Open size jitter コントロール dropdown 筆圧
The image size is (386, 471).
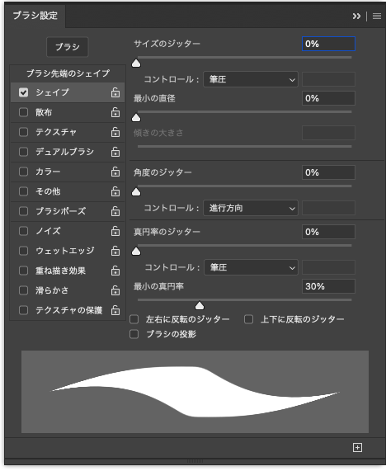[x=251, y=80]
